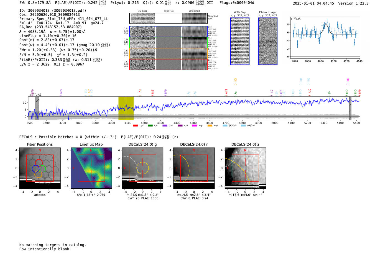Click the DECaLS Possible Matches = 0 line
The image size is (388, 264).
coord(68,137)
